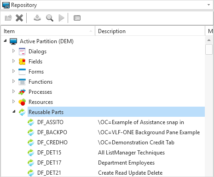
Task: Expand the Dialogs tree node
Action: [13, 51]
